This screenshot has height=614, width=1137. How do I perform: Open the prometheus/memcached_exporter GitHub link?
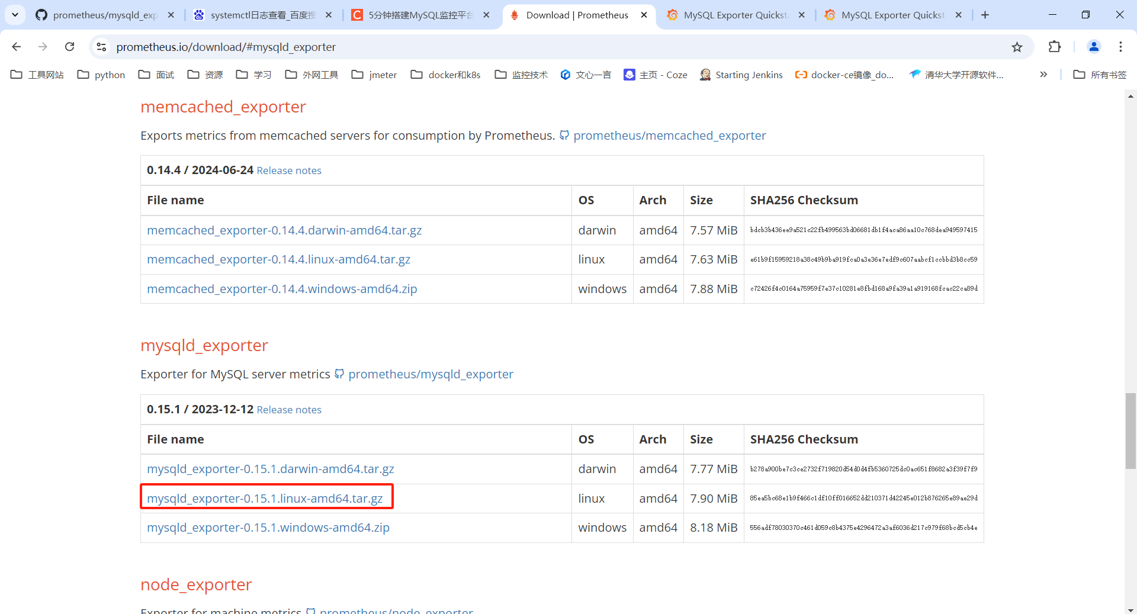(x=669, y=136)
